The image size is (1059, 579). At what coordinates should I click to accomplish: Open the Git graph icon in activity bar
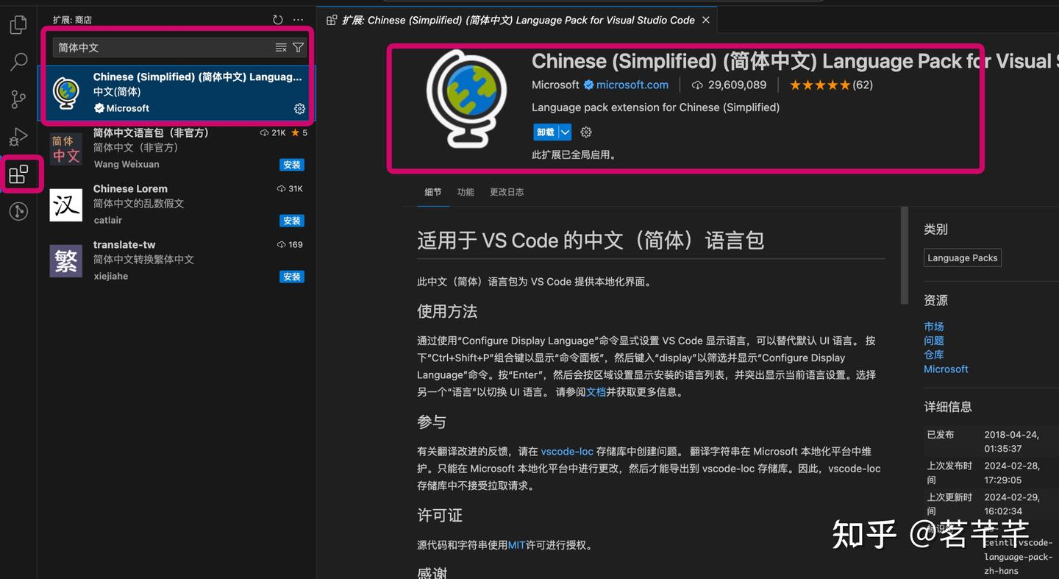[x=18, y=212]
